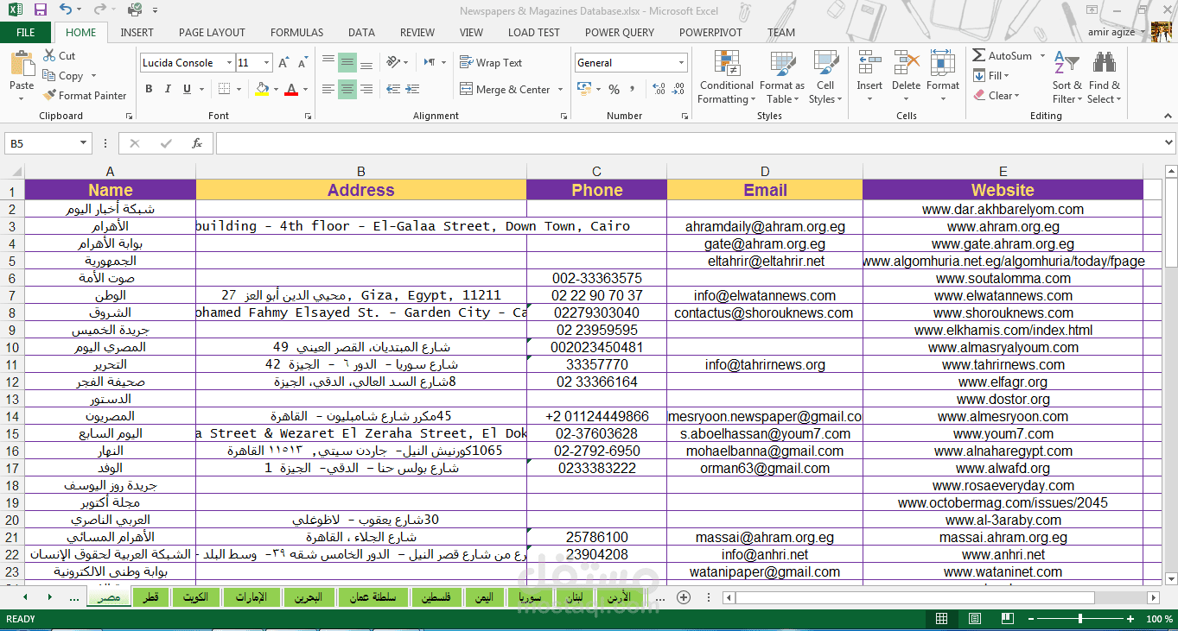Select column C header
This screenshot has height=631, width=1178.
[x=596, y=171]
